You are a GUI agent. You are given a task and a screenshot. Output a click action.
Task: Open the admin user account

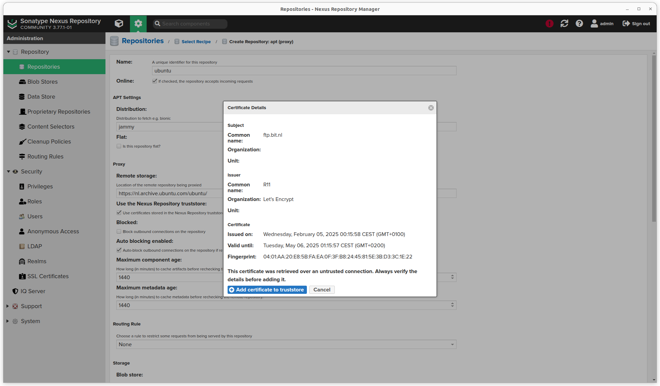pos(602,23)
